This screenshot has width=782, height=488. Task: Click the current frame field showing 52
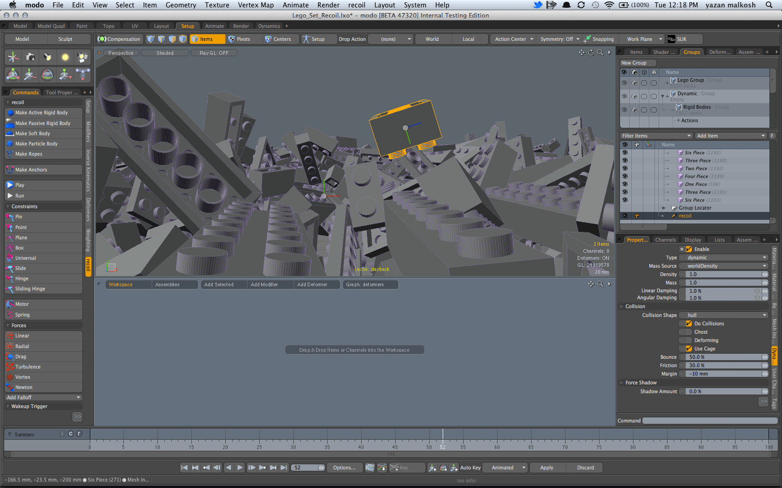coord(308,468)
